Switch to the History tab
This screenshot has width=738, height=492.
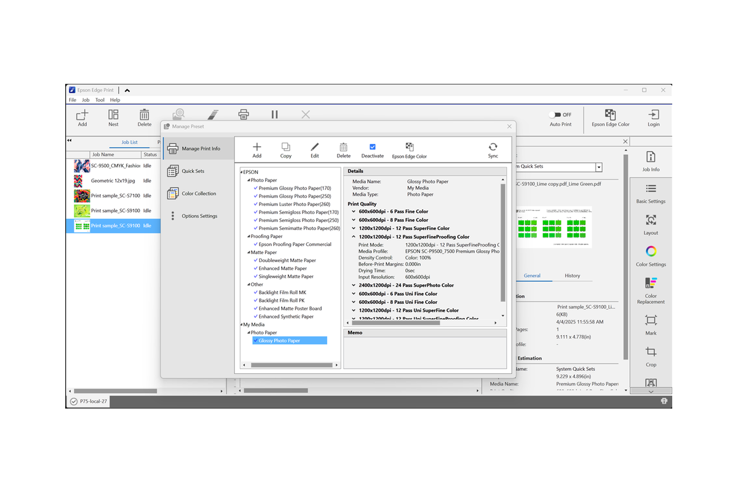(x=573, y=276)
